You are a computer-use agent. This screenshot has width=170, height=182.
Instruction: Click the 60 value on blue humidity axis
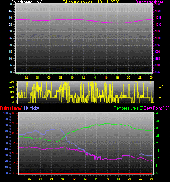tap(6, 137)
